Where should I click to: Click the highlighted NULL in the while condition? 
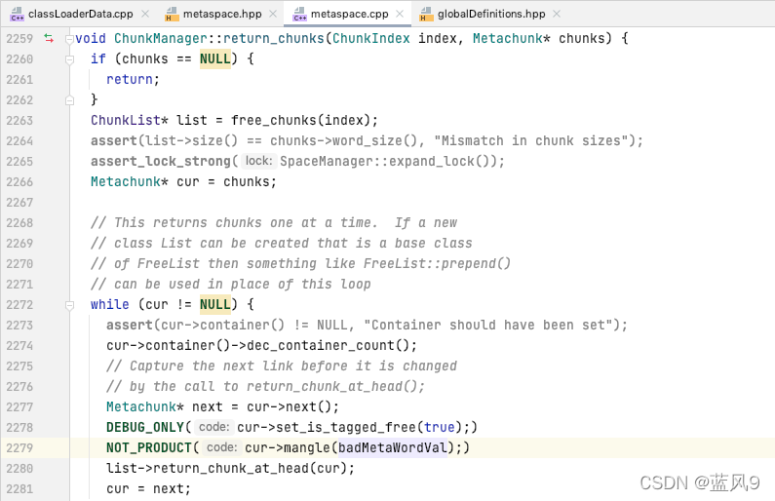215,304
